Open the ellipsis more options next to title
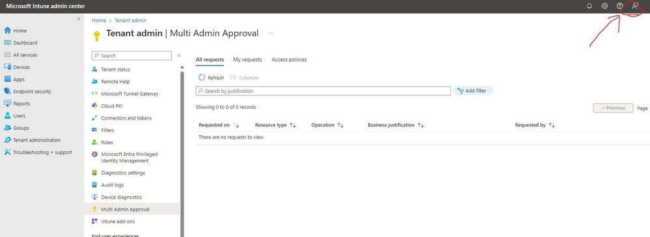 [x=271, y=33]
